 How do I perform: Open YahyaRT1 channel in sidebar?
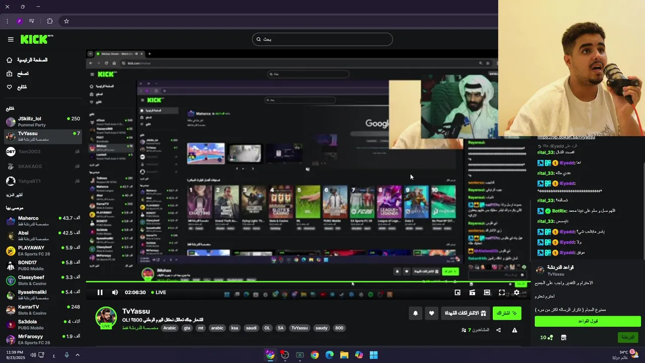pyautogui.click(x=43, y=181)
